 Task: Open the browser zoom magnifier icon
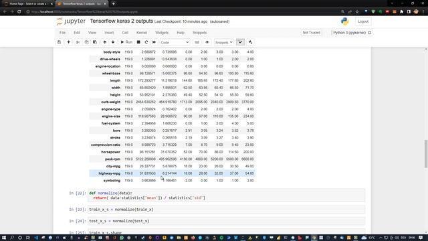pyautogui.click(x=342, y=12)
